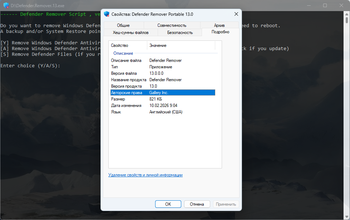Click the 821 КБ size value

tap(156, 99)
